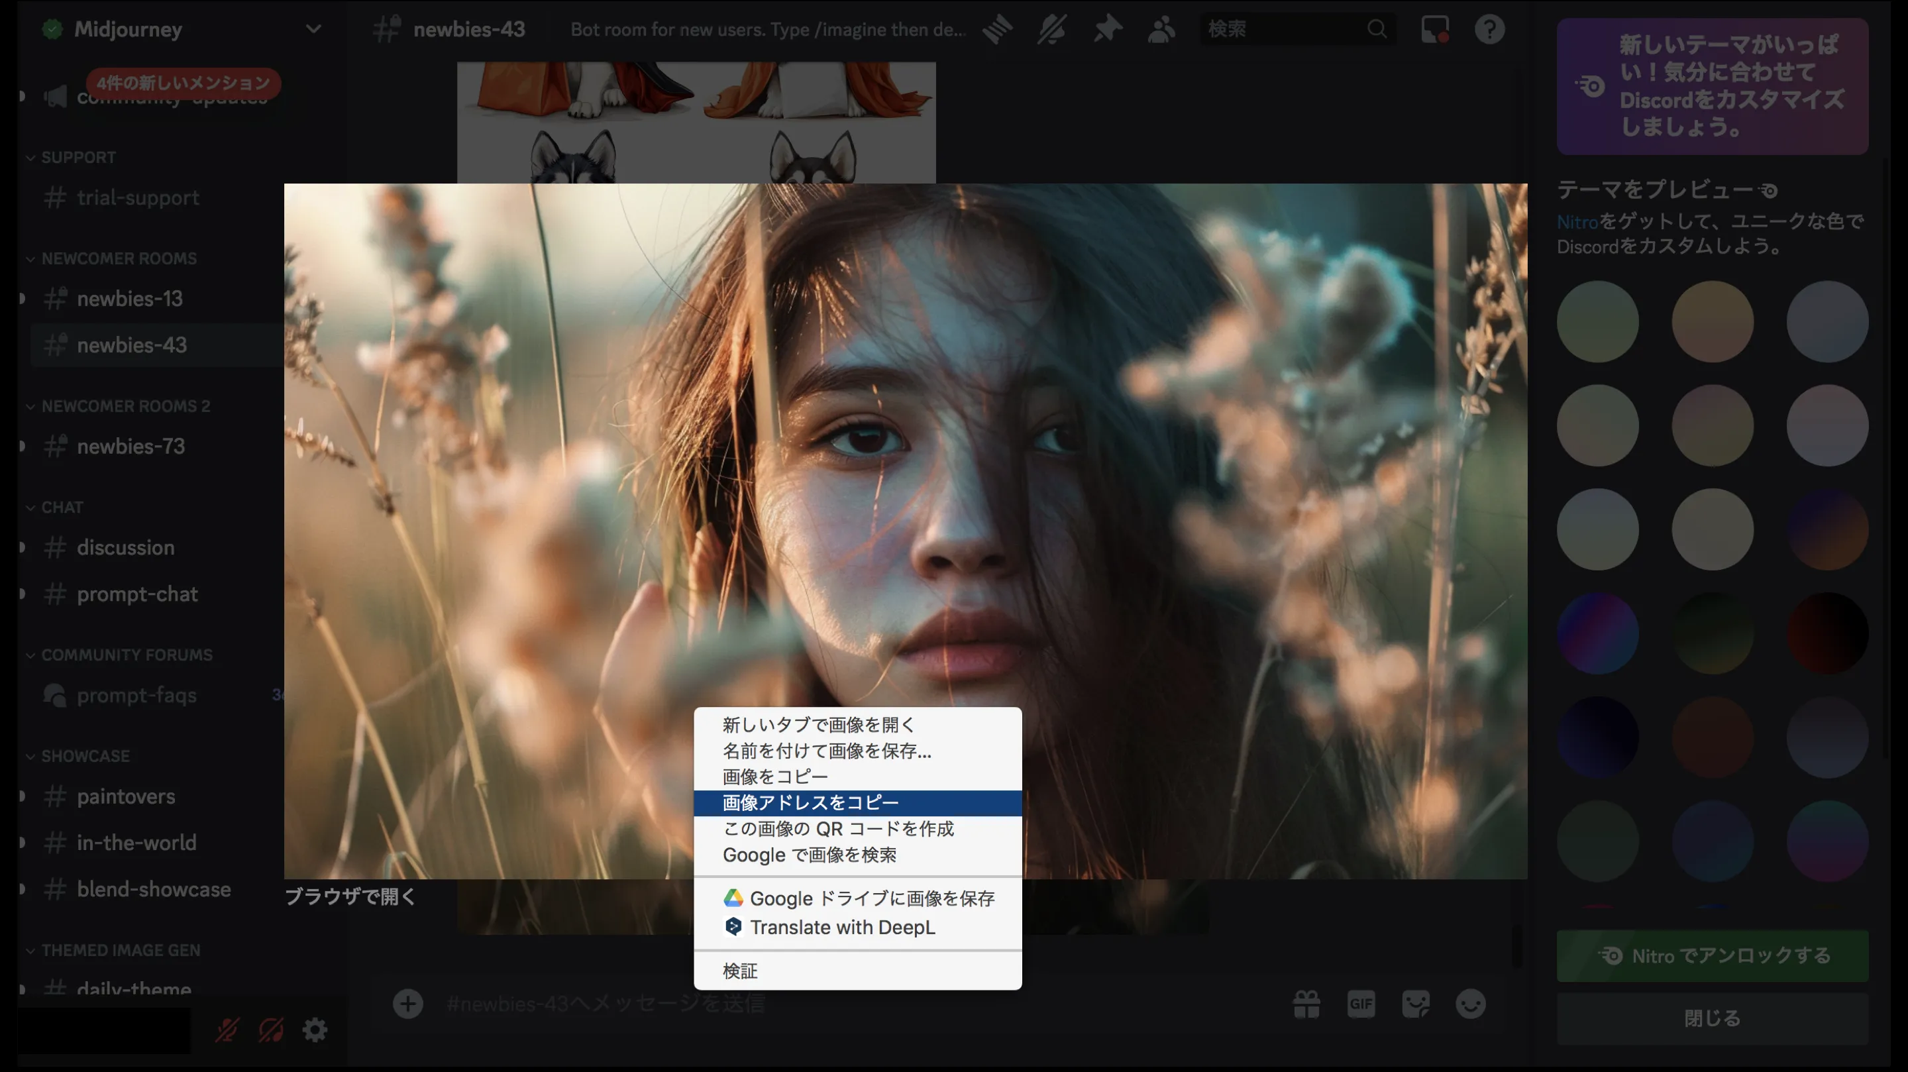Click the megaphone announcement channel icon

[x=55, y=96]
